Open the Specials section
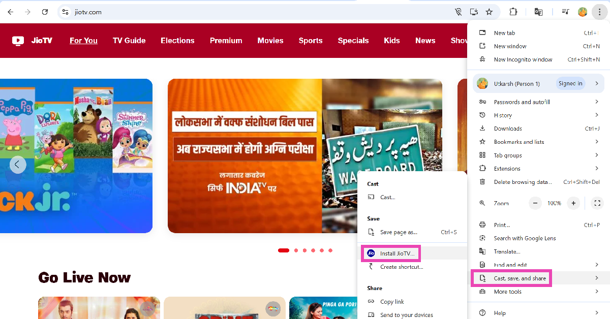 tap(353, 41)
